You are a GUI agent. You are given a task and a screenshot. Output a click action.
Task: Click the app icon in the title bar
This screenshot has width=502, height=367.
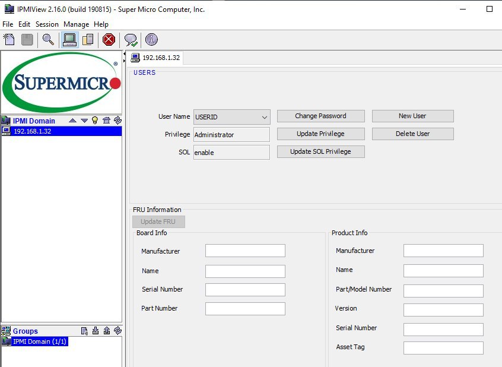pyautogui.click(x=9, y=9)
